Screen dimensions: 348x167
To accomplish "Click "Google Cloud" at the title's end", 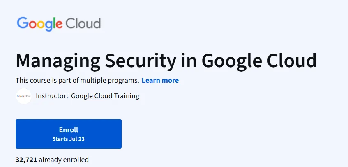I will (x=259, y=60).
